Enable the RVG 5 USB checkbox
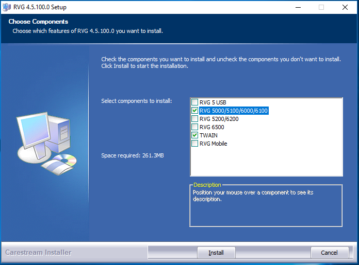Image resolution: width=359 pixels, height=265 pixels. [x=194, y=102]
